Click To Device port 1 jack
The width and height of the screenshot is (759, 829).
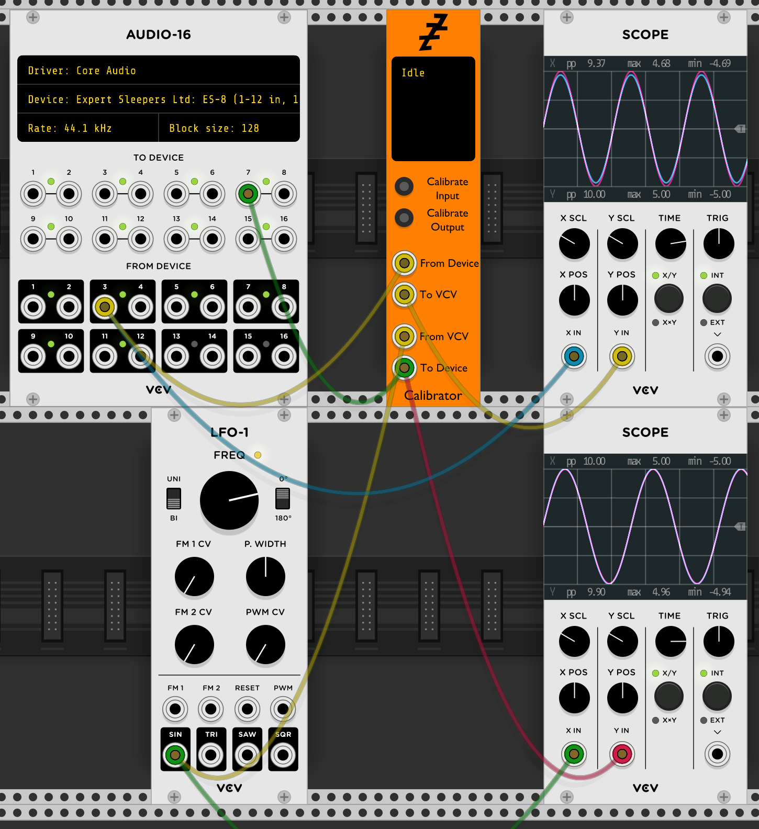click(x=33, y=194)
